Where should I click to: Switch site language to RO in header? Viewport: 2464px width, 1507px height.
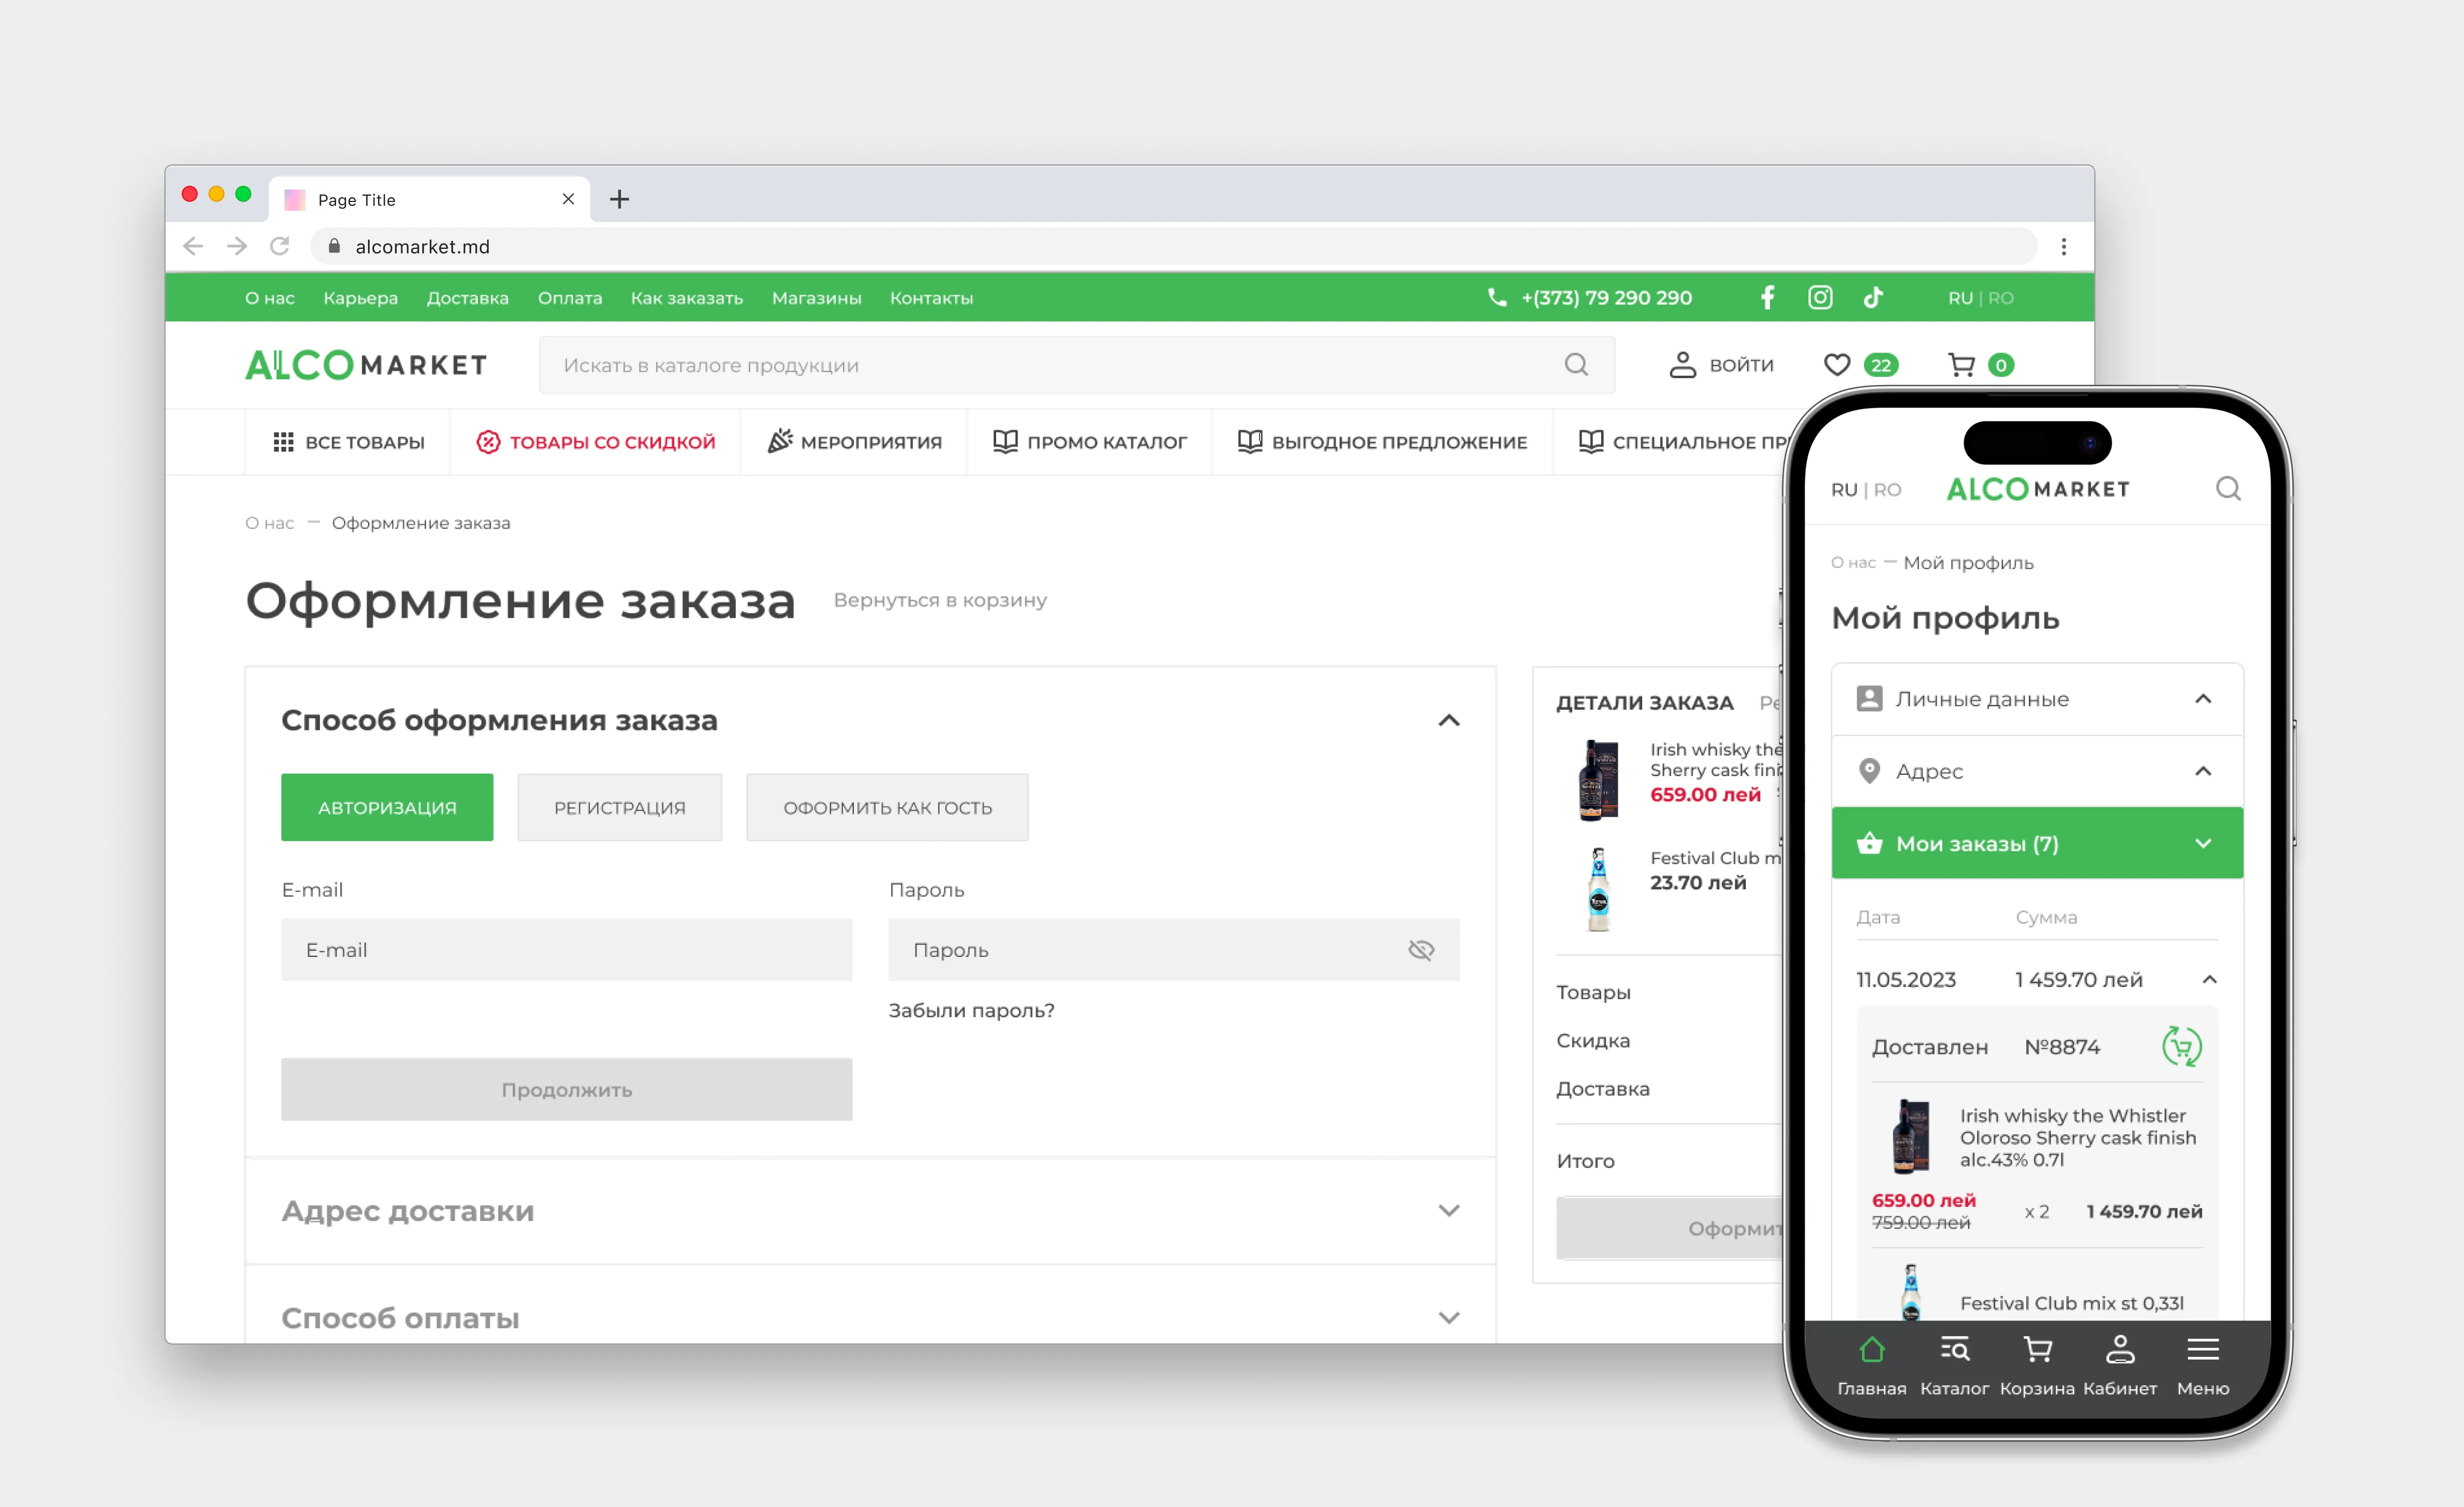(2001, 298)
